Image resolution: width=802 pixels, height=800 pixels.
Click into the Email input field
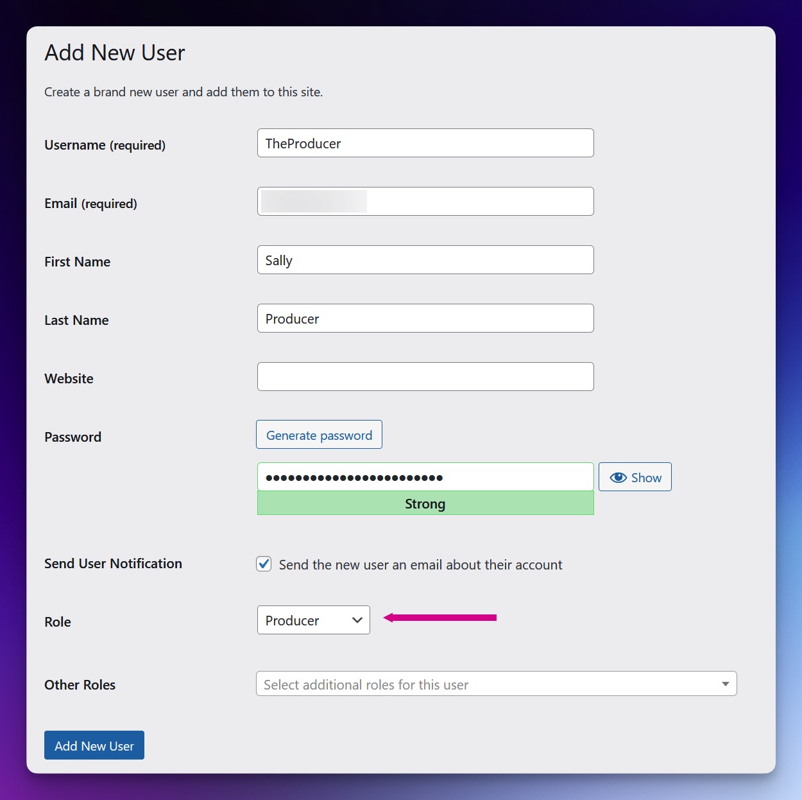tap(425, 202)
